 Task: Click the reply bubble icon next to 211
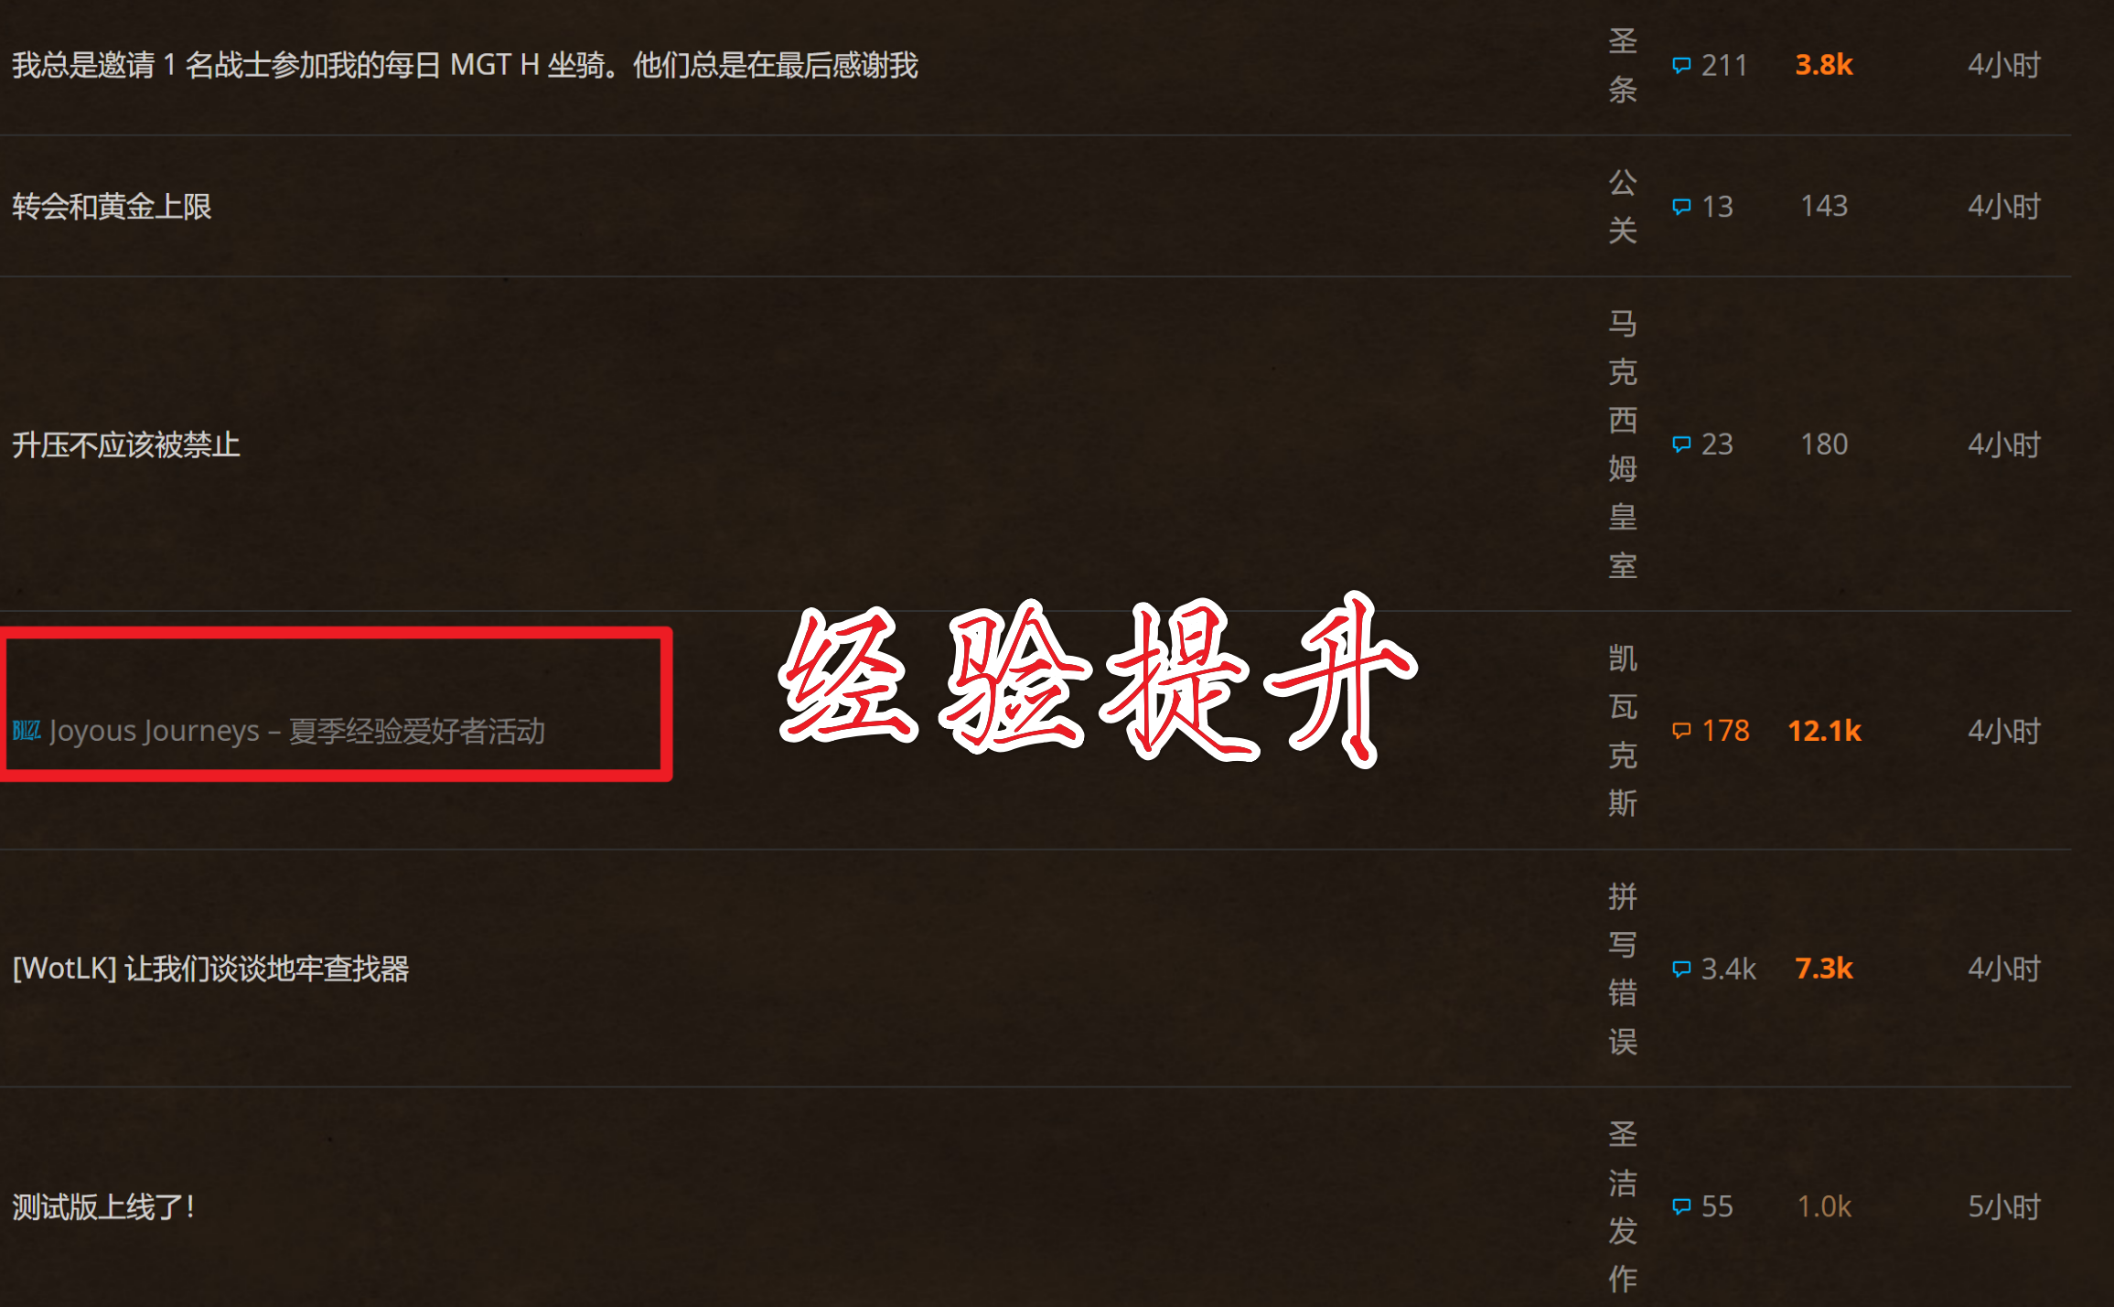pos(1681,65)
